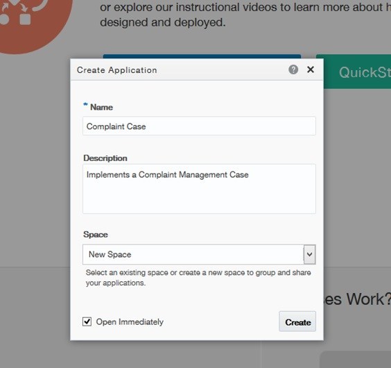Click the instructional videos intro text
391x368 pixels.
click(x=245, y=15)
